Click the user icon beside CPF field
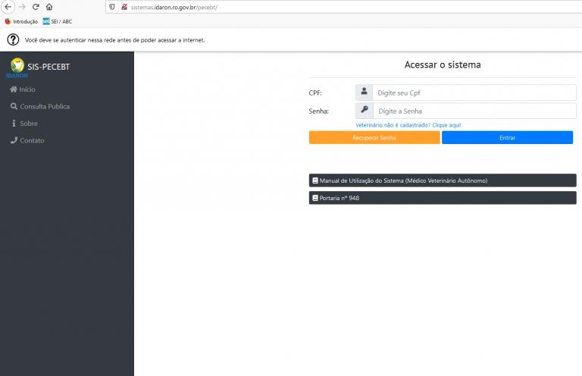The height and width of the screenshot is (376, 582). tap(364, 92)
